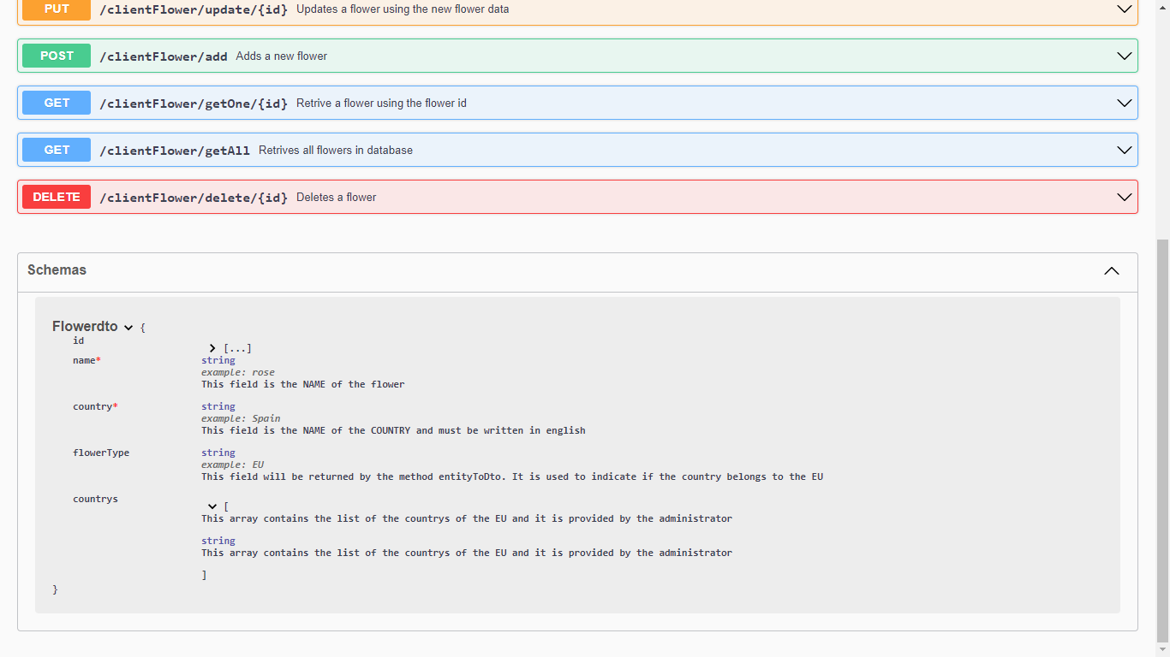
Task: Click the POST method badge
Action: (56, 56)
